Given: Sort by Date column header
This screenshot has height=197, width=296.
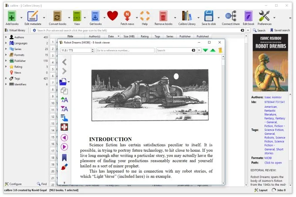Looking at the screenshot, I should [113, 37].
